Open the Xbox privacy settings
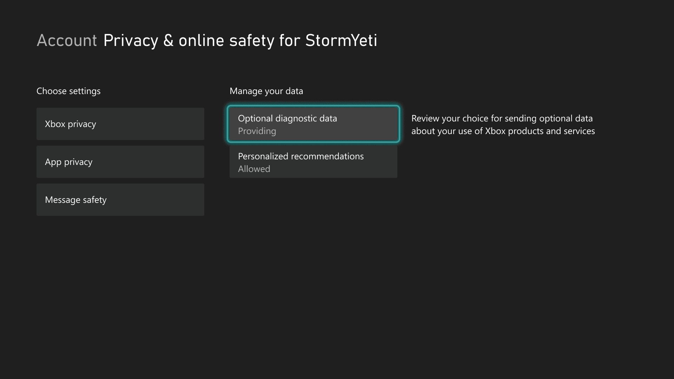674x379 pixels. pyautogui.click(x=120, y=124)
